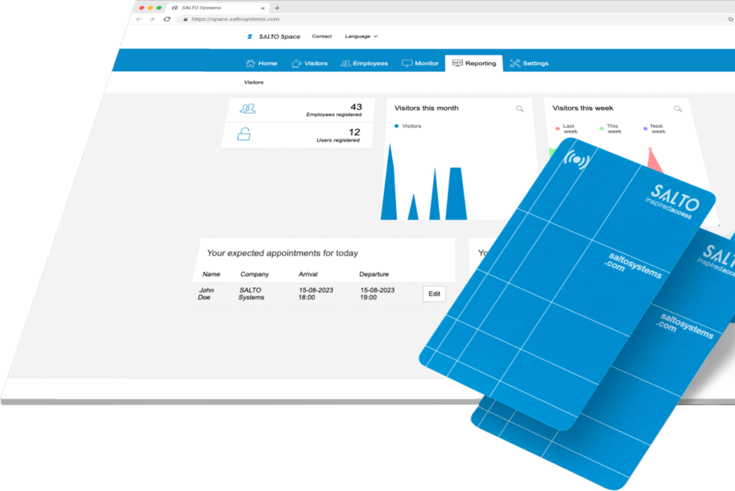This screenshot has width=735, height=491.
Task: Click the employees registered people icon
Action: [248, 109]
